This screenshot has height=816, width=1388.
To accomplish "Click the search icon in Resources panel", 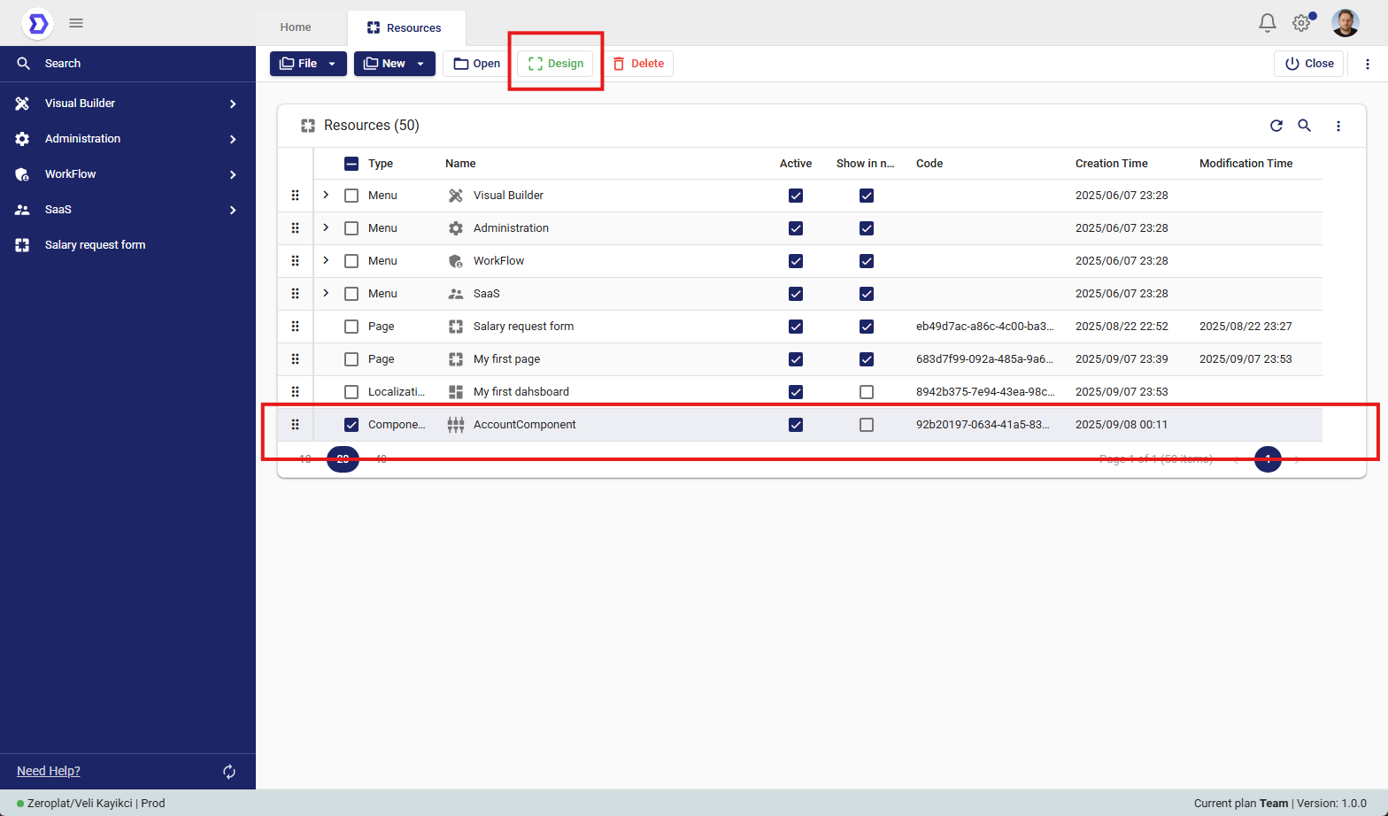I will (1304, 126).
